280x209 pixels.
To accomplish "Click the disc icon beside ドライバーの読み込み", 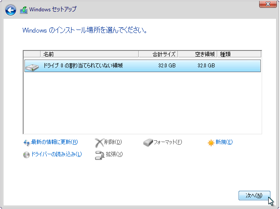I will tap(26, 155).
